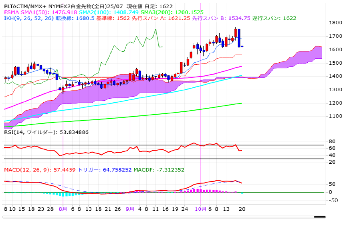Click the horizontal scrollbar thumb below the chart

pyautogui.click(x=320, y=217)
